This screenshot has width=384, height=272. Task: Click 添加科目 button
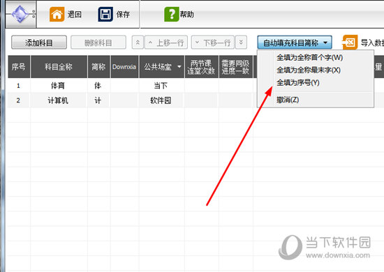[x=39, y=43]
